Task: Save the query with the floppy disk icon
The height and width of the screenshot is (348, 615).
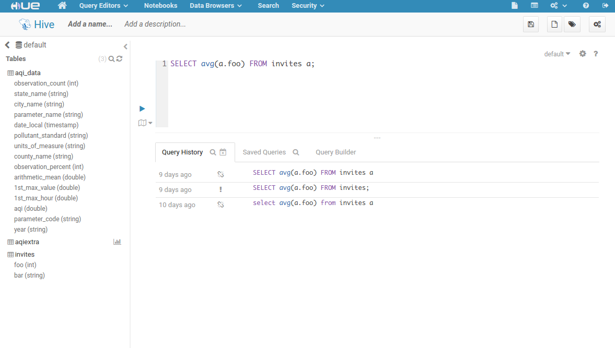Action: [x=531, y=25]
